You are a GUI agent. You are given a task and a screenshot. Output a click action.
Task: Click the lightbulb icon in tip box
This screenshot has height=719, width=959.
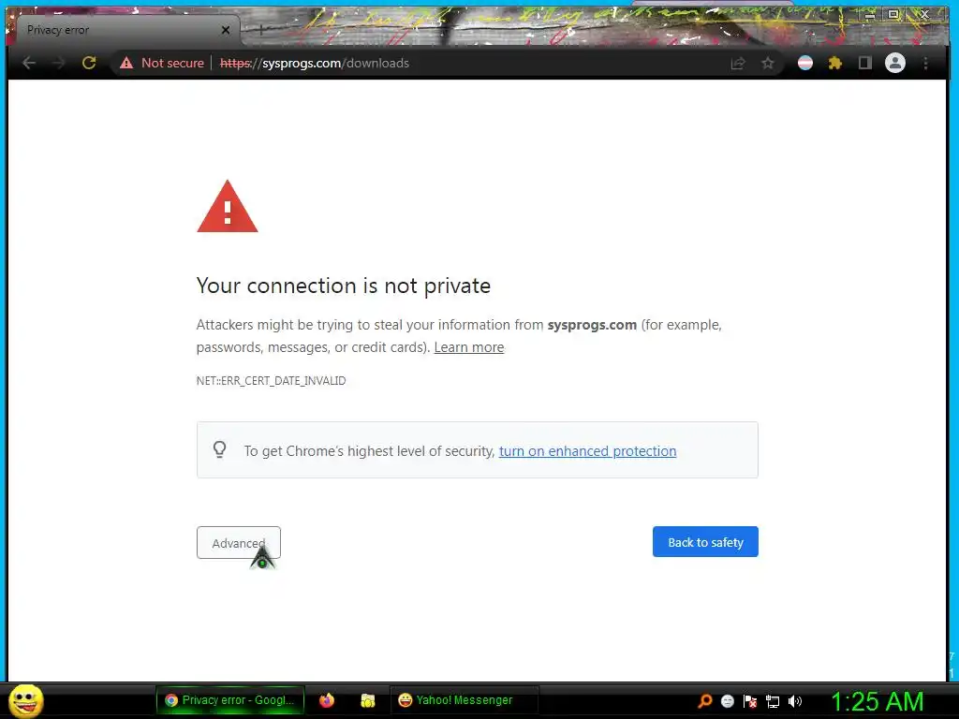(219, 450)
